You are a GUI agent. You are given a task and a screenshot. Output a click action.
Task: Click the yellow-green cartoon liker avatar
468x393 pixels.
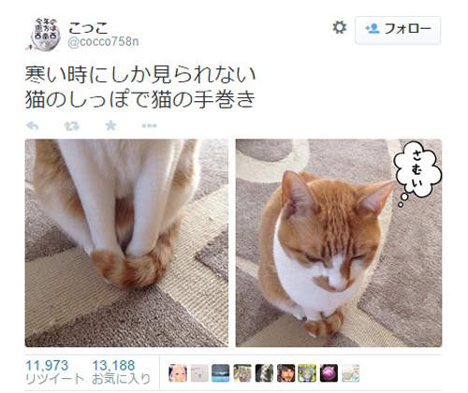[307, 373]
